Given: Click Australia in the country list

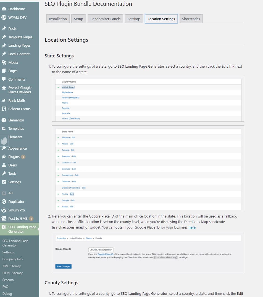Looking at the screenshot, I should pyautogui.click(x=66, y=113).
